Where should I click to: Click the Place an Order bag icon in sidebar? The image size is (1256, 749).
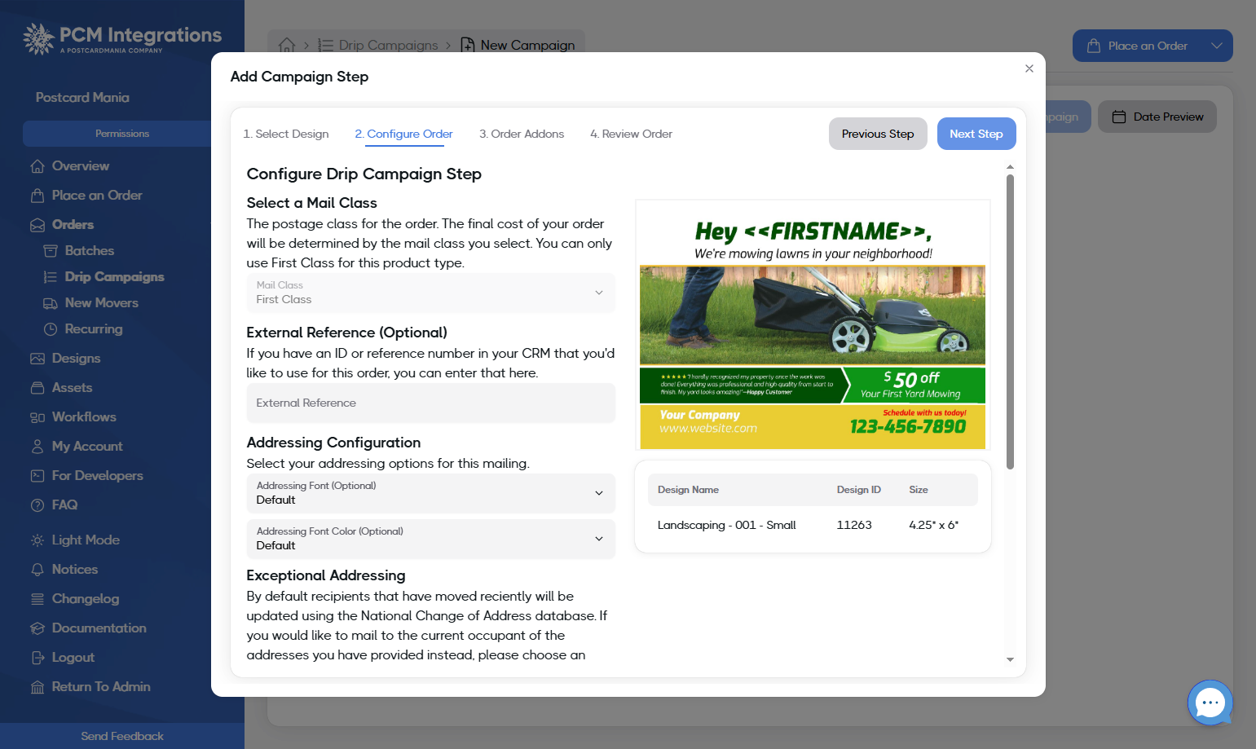[x=37, y=196]
